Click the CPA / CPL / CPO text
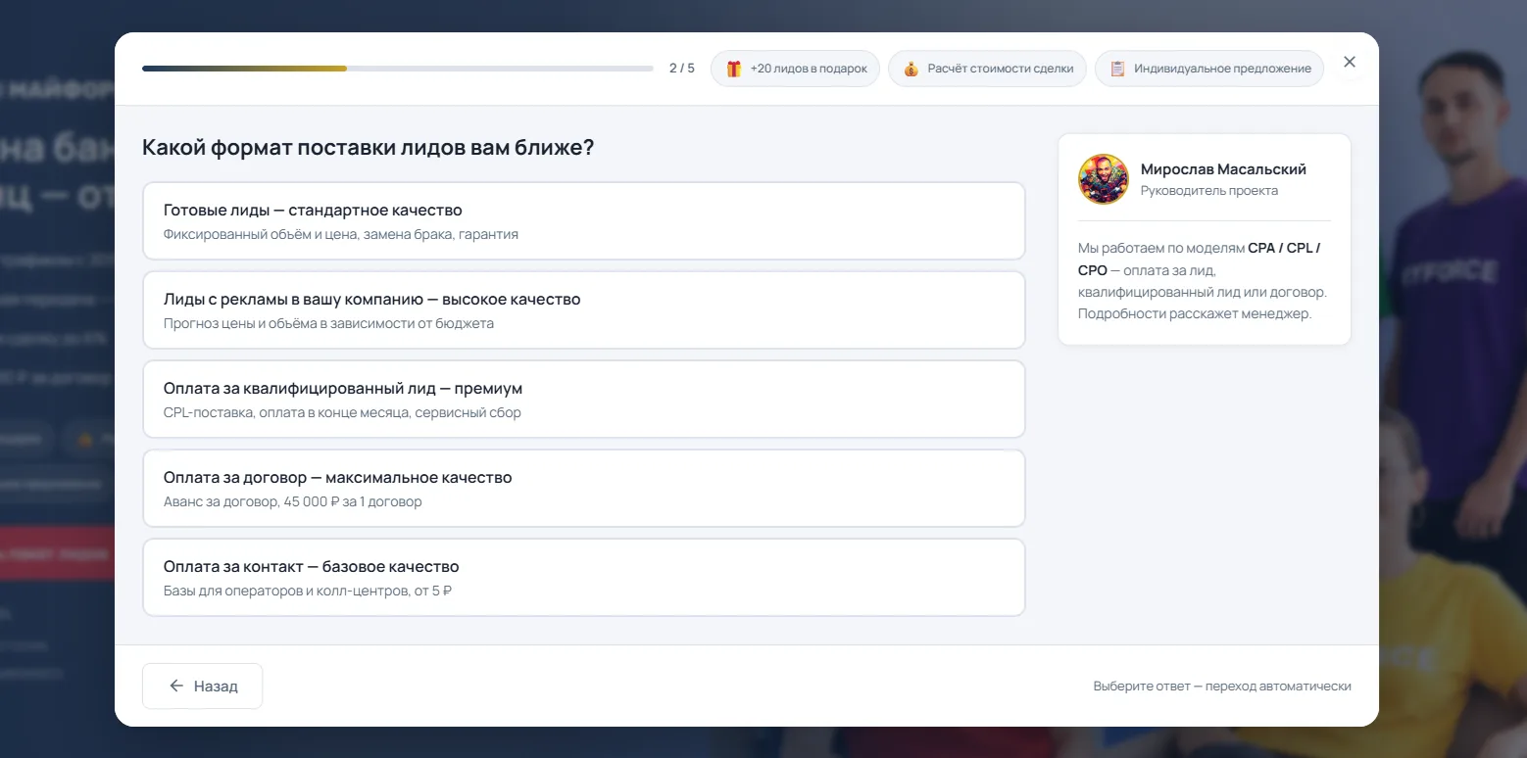 [x=1199, y=259]
